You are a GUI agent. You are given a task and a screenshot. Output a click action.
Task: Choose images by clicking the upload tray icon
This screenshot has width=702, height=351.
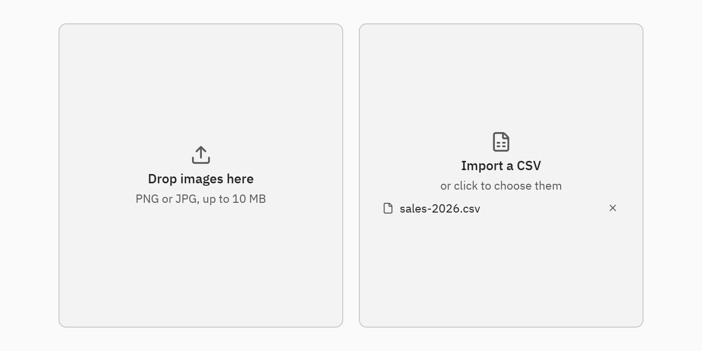click(x=201, y=155)
